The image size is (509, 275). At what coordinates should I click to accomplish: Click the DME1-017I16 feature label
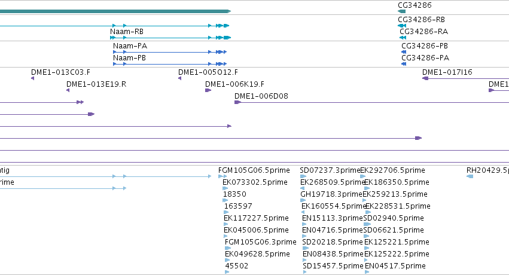pyautogui.click(x=447, y=72)
